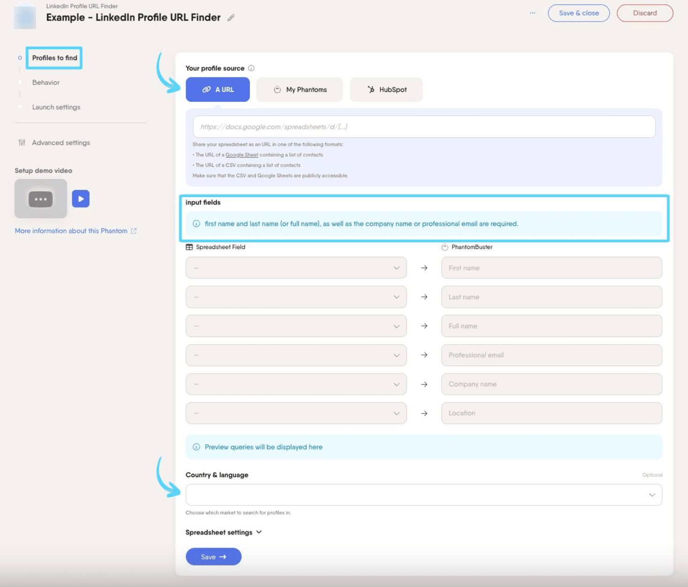
Task: Open Advanced settings
Action: coord(61,143)
